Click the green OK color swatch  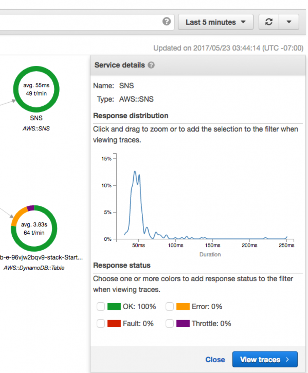click(x=114, y=306)
